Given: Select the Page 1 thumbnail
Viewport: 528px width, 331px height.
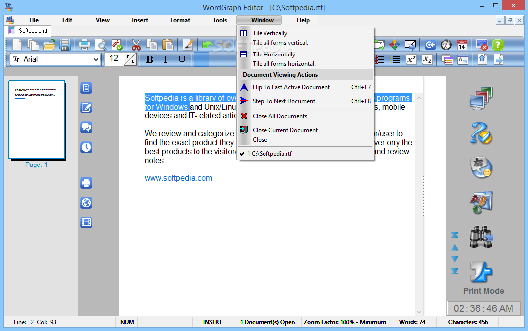Looking at the screenshot, I should [x=37, y=120].
